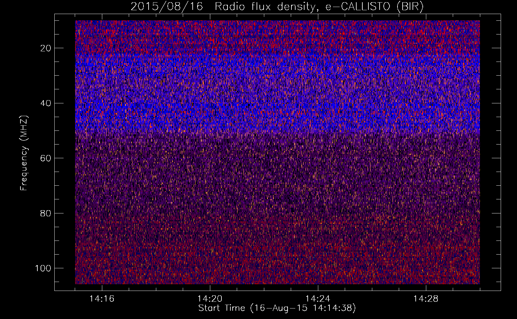
Task: Click the 'Start Time (16-Aug-15 14:14:38)' label
Action: (277, 308)
